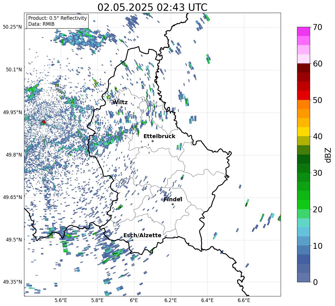The width and height of the screenshot is (335, 306).
Task: Click the 50.25°N latitude label
Action: tap(12, 27)
